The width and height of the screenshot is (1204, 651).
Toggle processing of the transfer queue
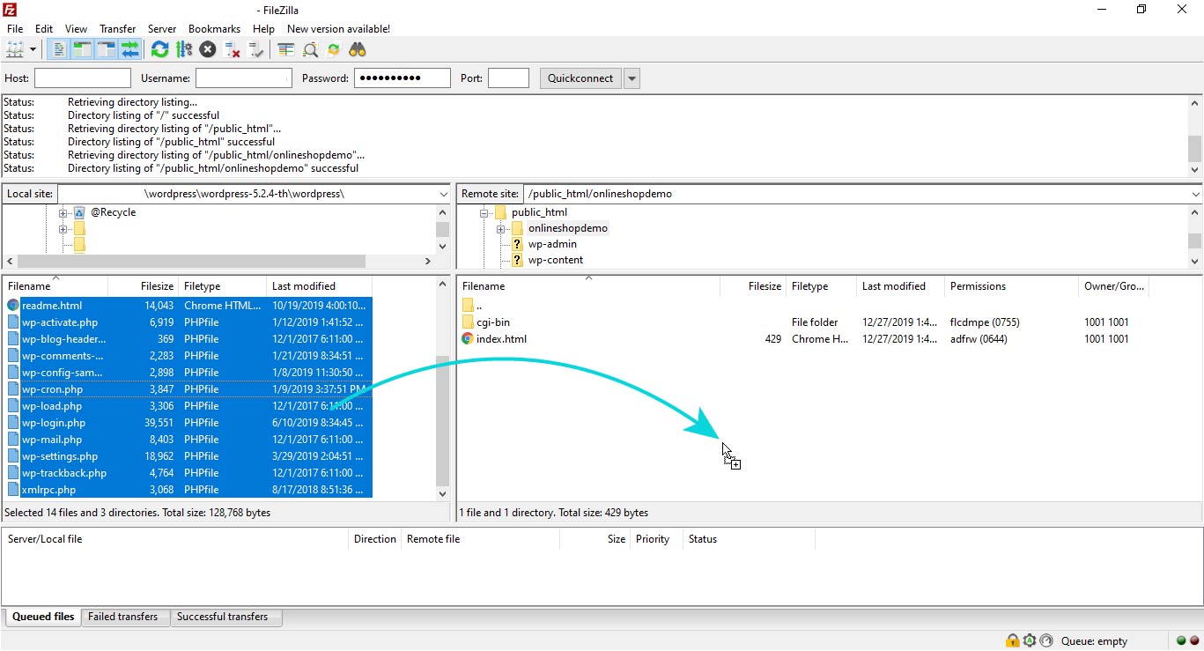(x=184, y=50)
